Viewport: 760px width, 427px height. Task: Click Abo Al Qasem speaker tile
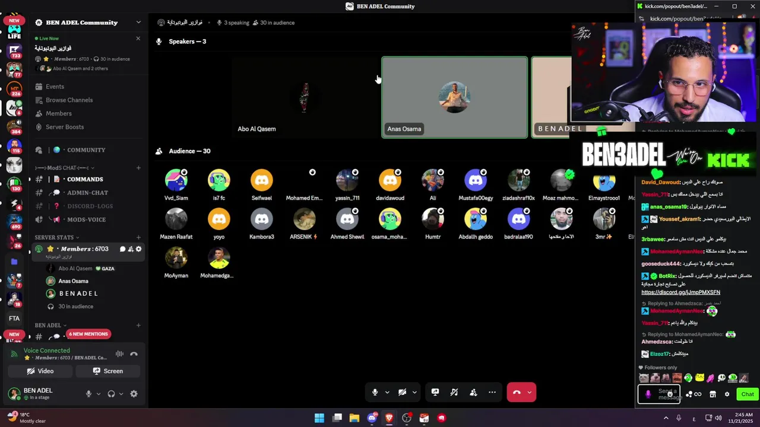(305, 97)
